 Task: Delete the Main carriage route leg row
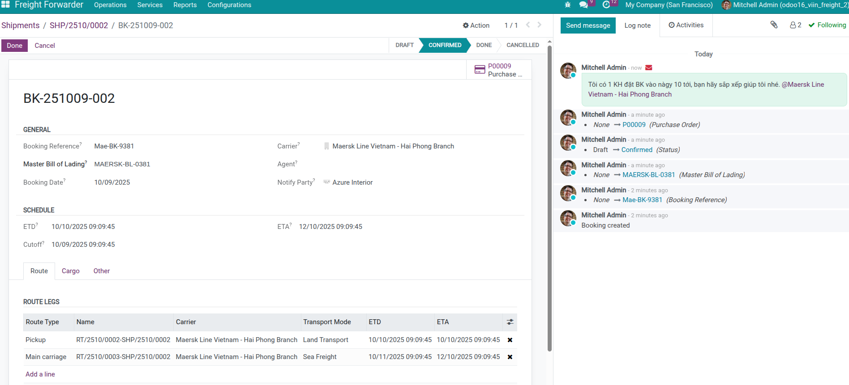pyautogui.click(x=510, y=357)
